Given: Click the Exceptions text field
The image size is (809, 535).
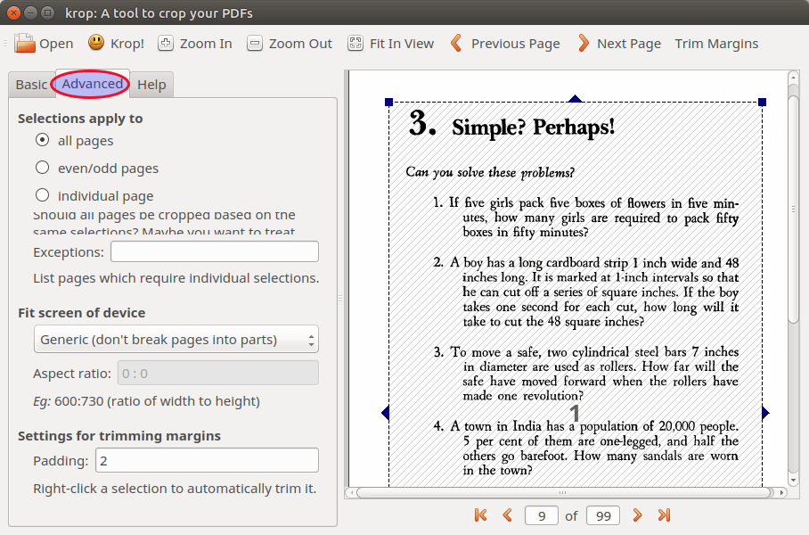Looking at the screenshot, I should 214,251.
